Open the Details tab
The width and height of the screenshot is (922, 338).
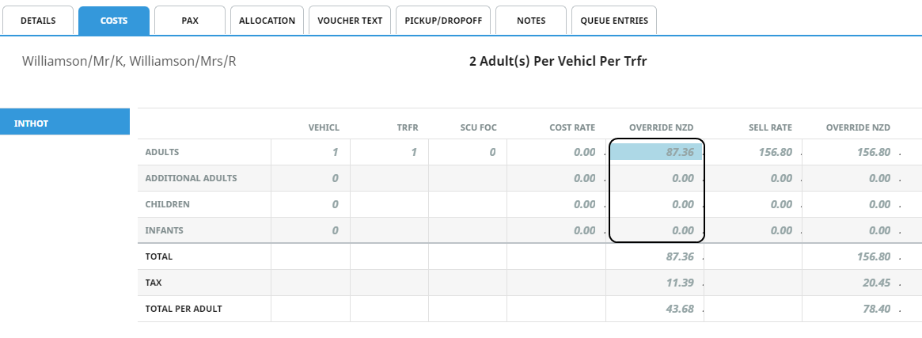pyautogui.click(x=38, y=21)
